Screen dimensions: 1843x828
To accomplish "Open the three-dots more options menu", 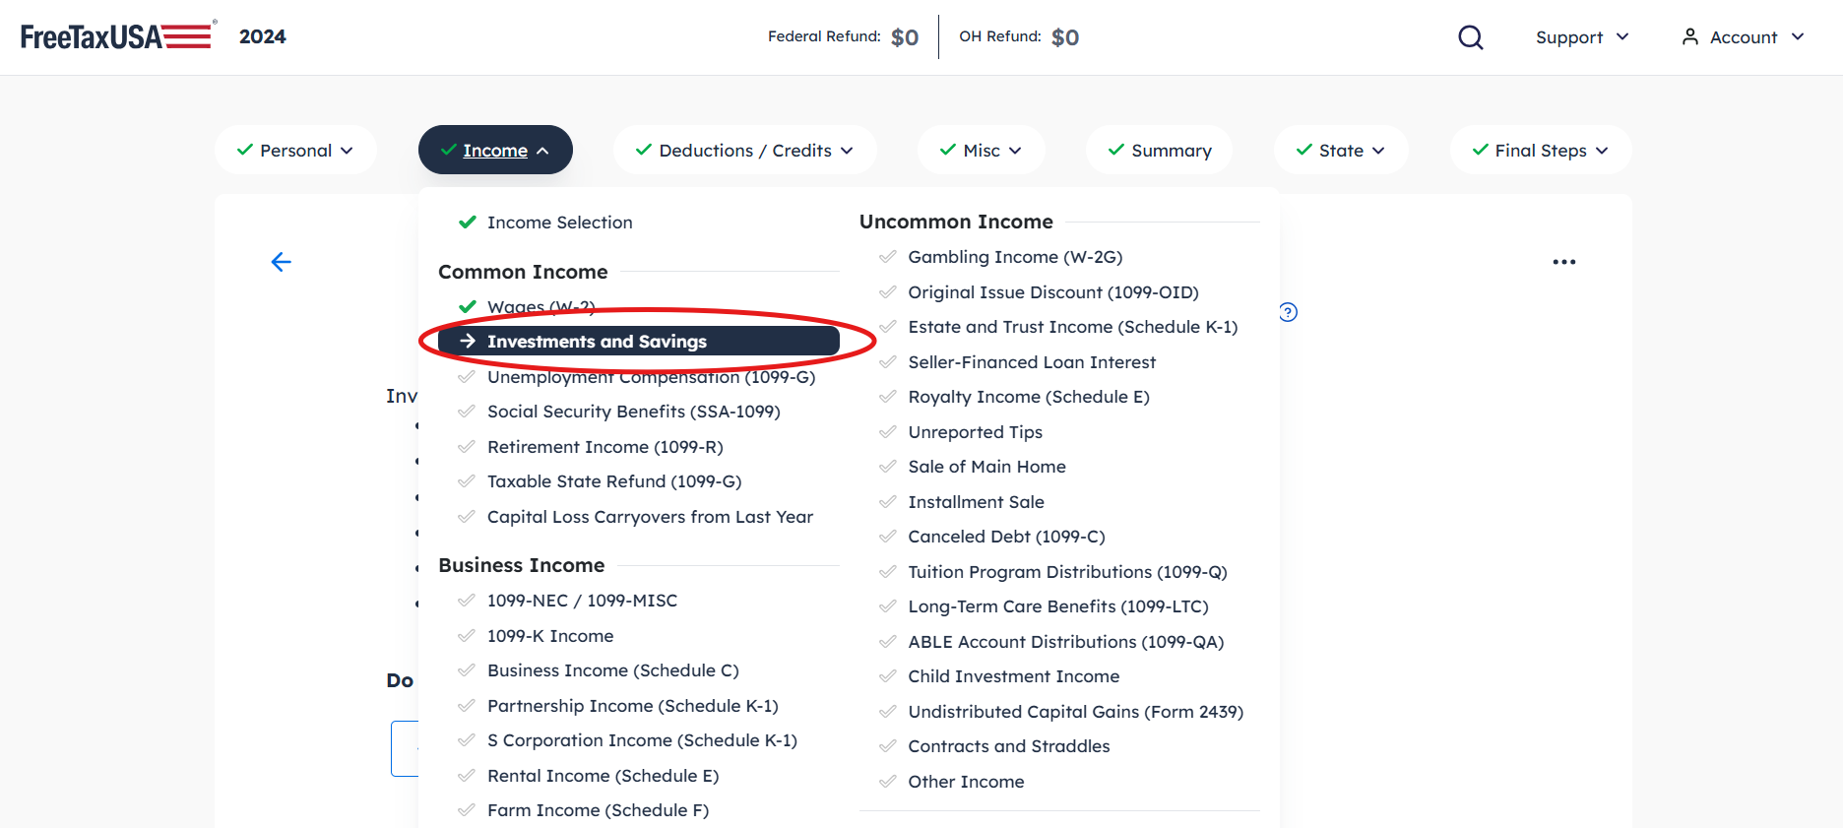I will click(x=1563, y=262).
